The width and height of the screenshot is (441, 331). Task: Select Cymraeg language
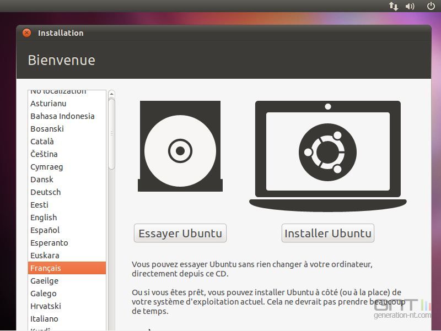click(x=67, y=167)
